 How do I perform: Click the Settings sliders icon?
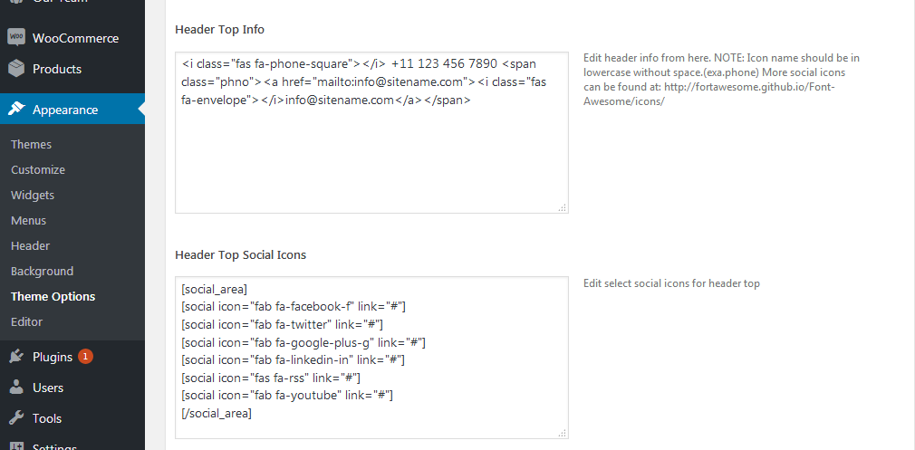pyautogui.click(x=16, y=445)
